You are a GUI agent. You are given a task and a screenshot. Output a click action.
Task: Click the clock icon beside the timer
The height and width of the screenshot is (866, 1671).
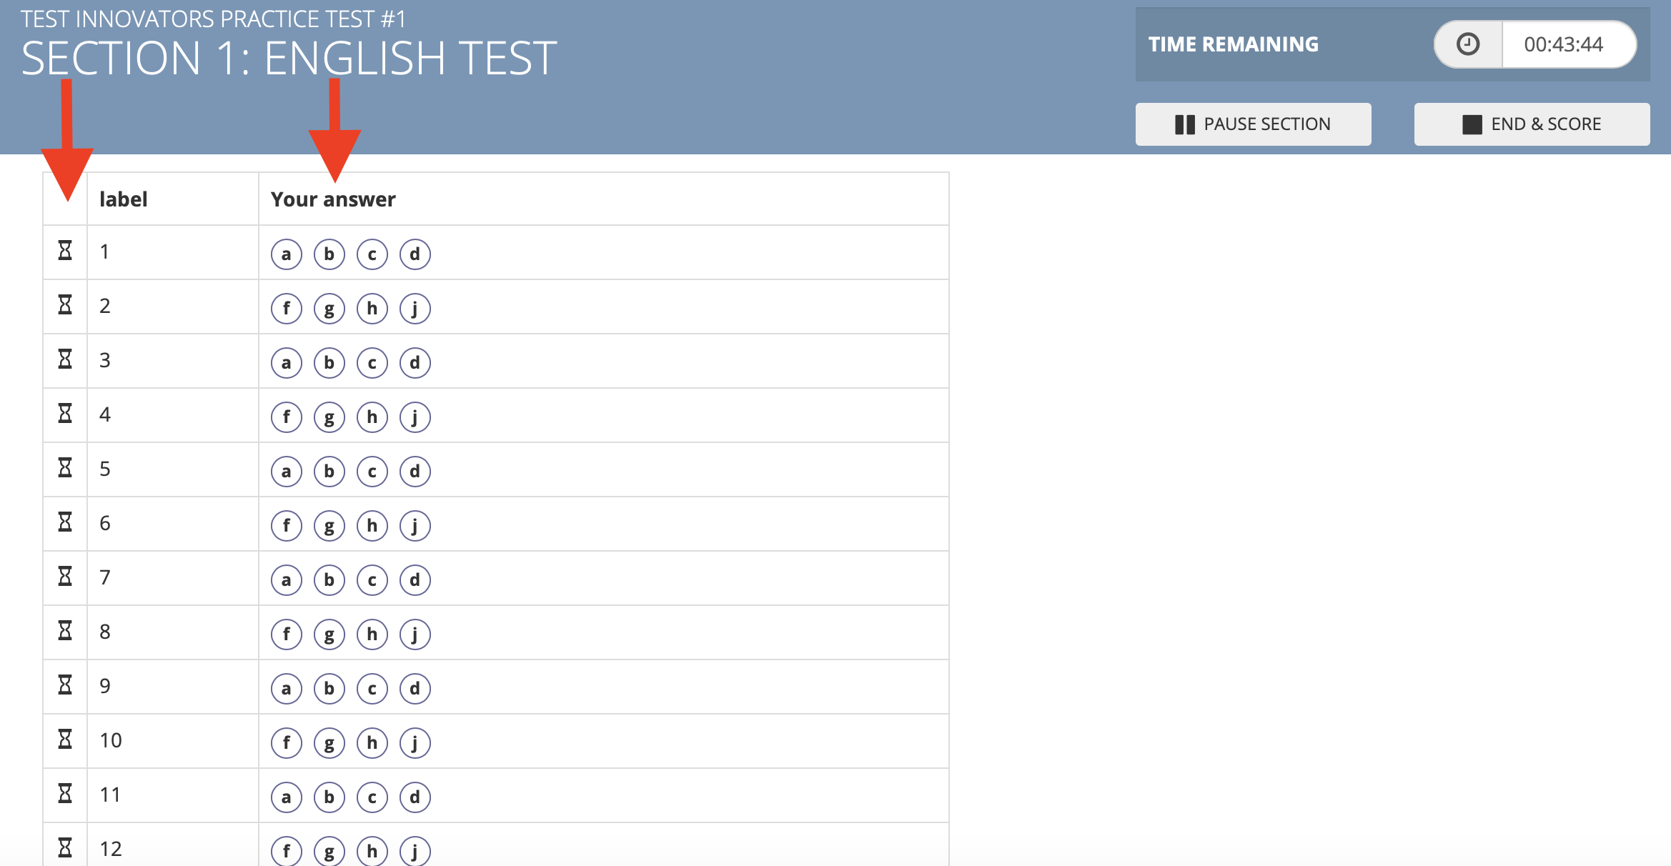point(1468,44)
